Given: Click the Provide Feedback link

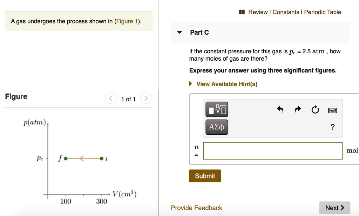Looking at the screenshot, I should coord(196,208).
